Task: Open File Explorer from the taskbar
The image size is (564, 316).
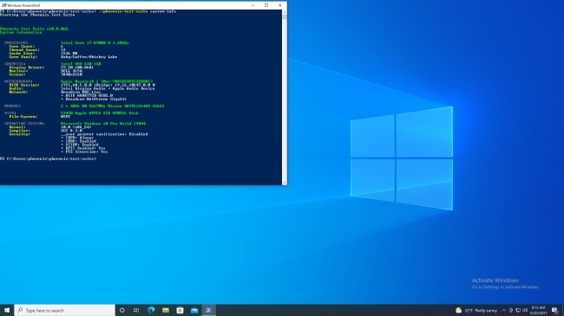Action: point(166,310)
